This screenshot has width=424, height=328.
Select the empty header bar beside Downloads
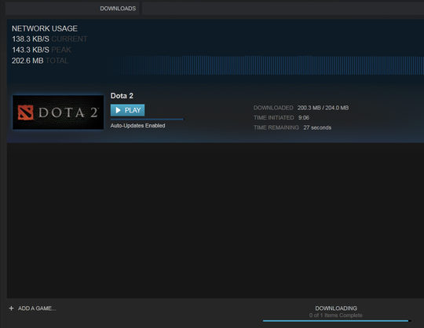click(283, 9)
